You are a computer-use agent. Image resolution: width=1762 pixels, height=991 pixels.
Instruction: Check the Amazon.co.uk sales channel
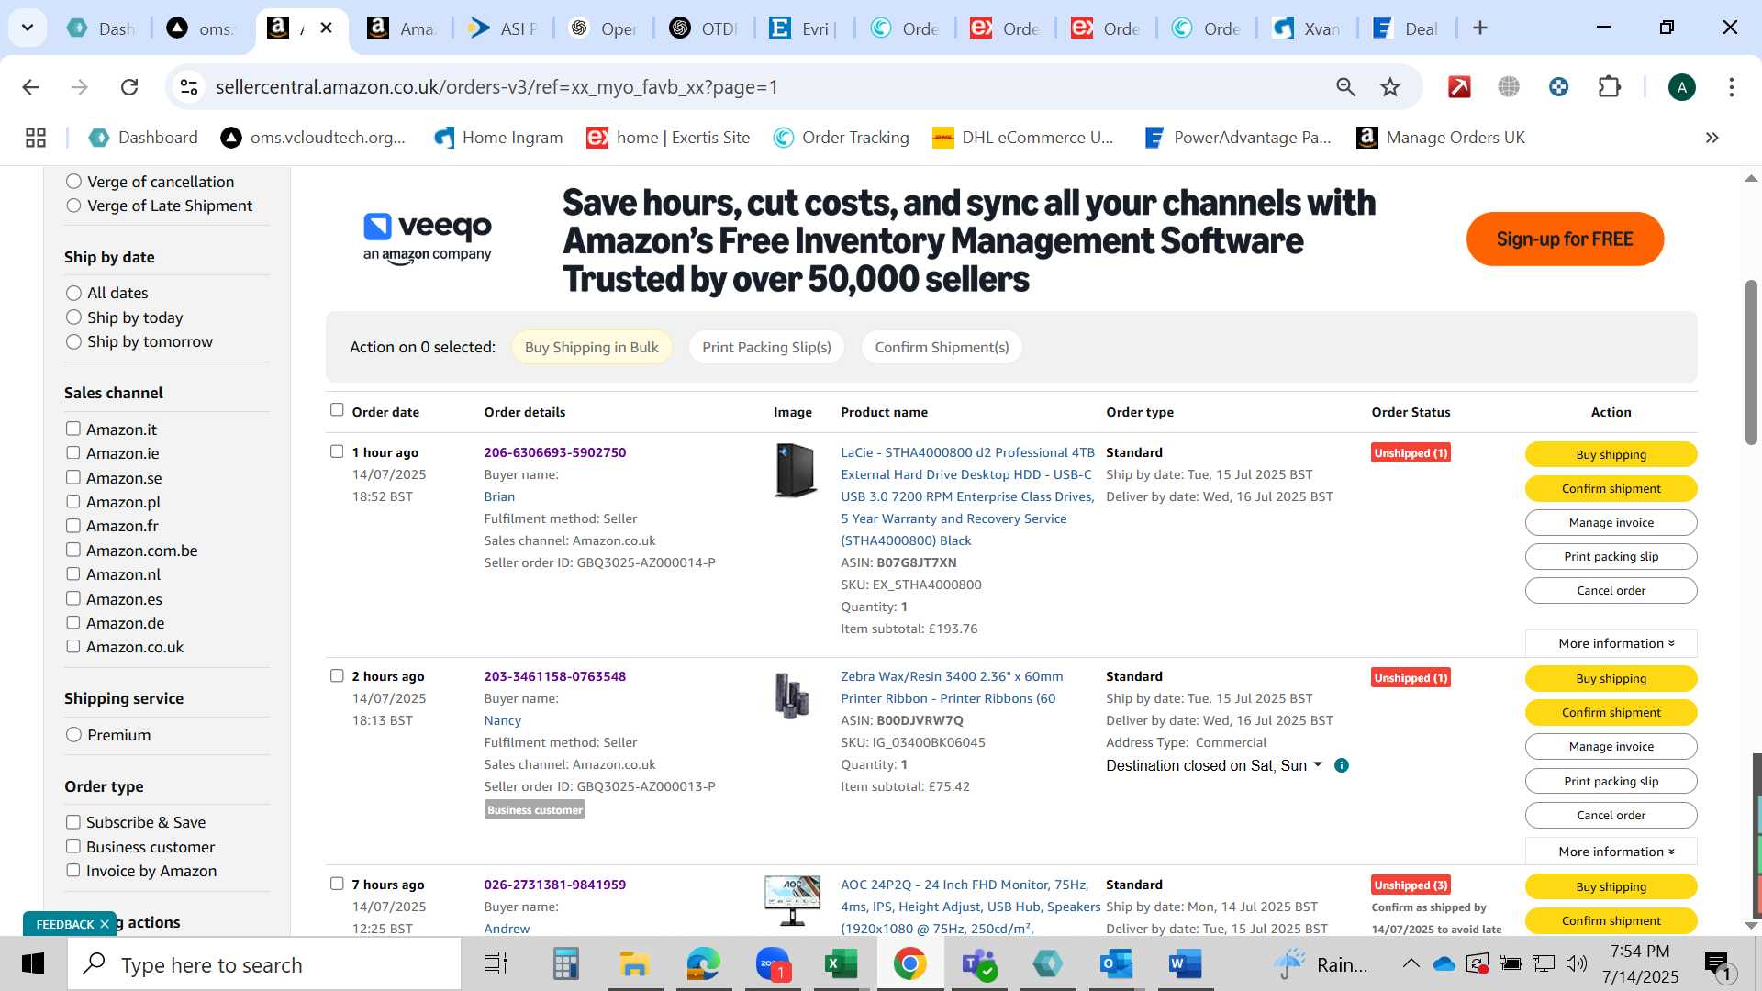coord(73,646)
